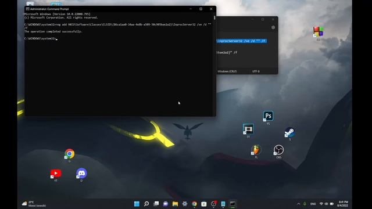Open the Google Chrome desktop shortcut
372x209 pixels.
(70, 154)
